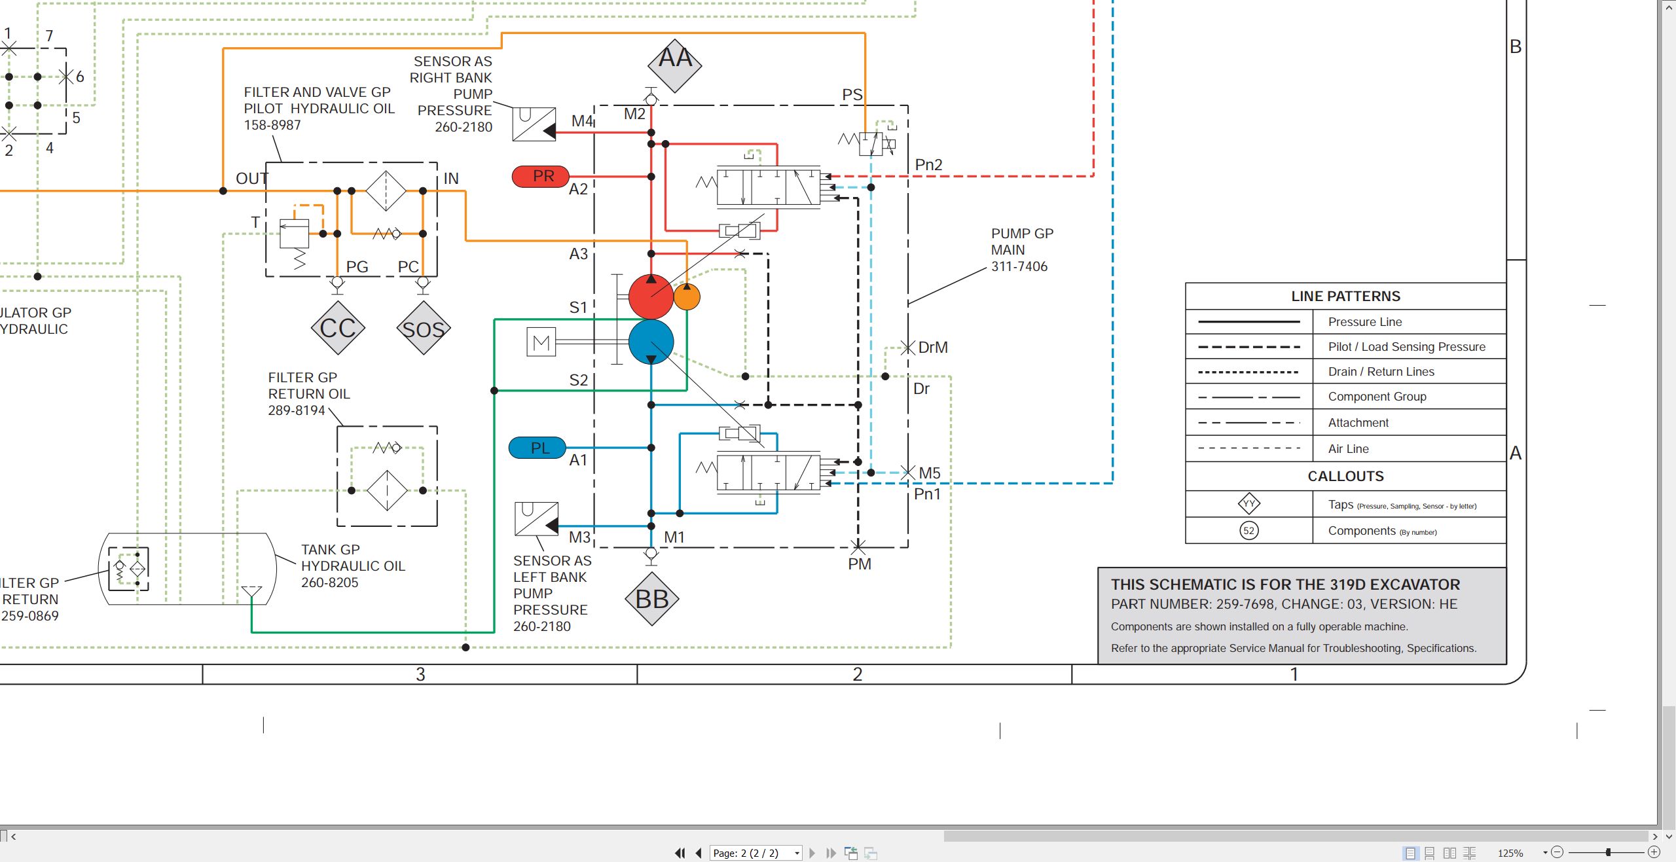Click the 'DrM' port label
This screenshot has width=1676, height=862.
point(933,348)
